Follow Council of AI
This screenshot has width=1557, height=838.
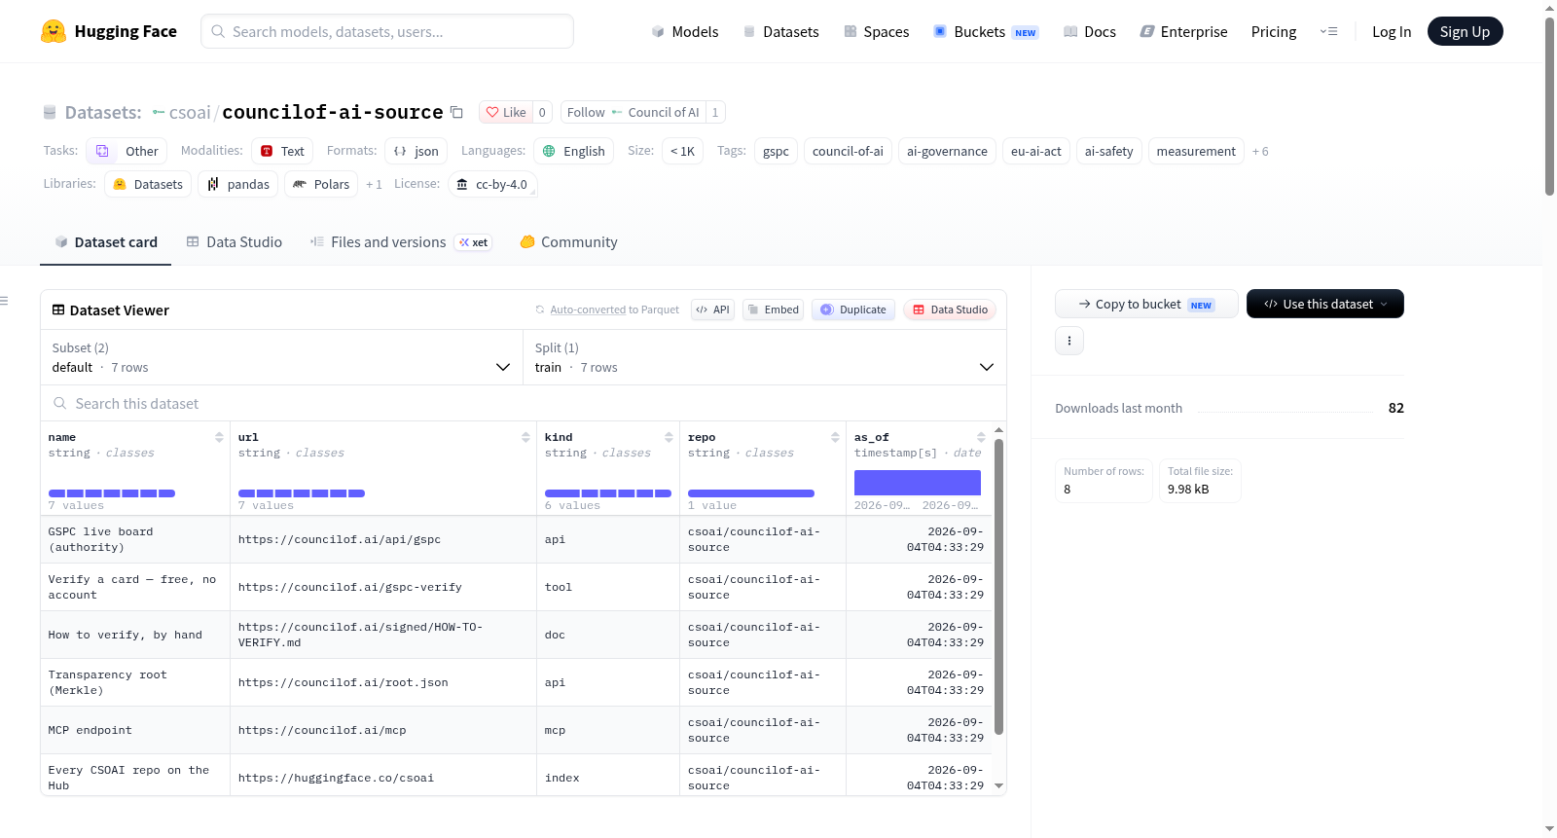point(633,112)
